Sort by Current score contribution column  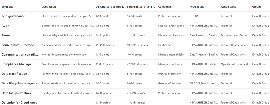(x=110, y=7)
